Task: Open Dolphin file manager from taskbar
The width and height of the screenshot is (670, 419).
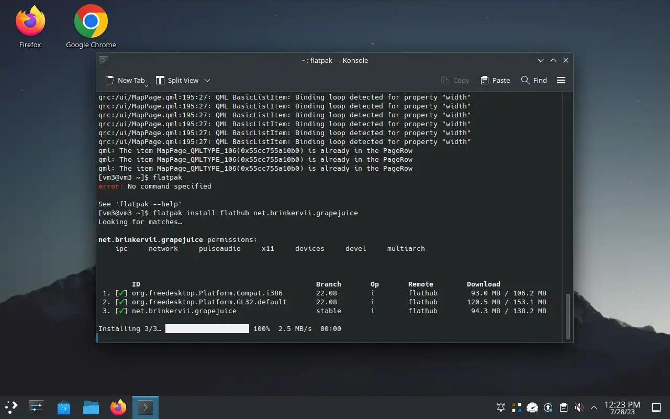Action: tap(91, 407)
